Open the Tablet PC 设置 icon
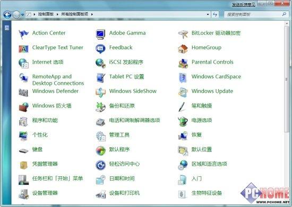The width and height of the screenshot is (292, 207). (100, 78)
